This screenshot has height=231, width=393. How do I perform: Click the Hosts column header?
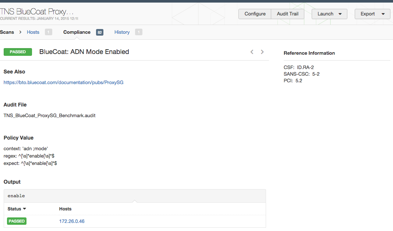pos(65,209)
